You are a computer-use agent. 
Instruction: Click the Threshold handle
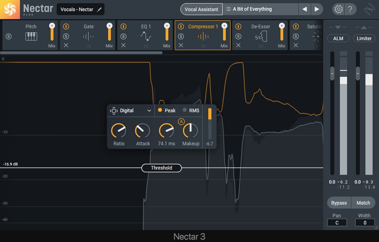[162, 168]
